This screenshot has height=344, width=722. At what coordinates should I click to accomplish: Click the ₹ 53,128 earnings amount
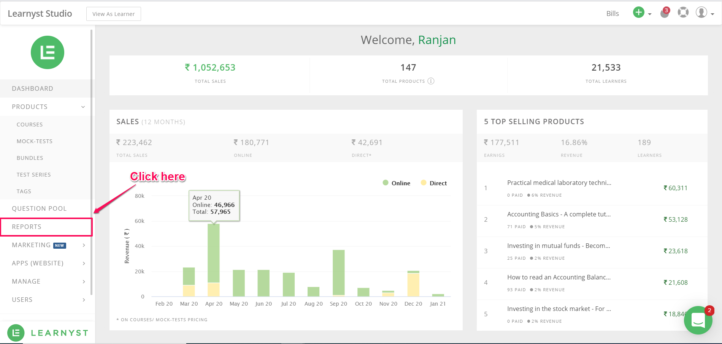tap(676, 219)
